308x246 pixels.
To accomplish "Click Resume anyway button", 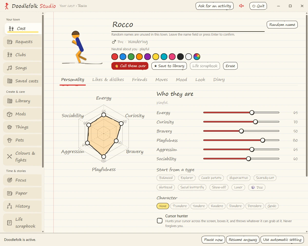I will coord(243,240).
